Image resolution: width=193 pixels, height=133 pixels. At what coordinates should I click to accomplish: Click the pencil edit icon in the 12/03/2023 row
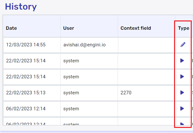pyautogui.click(x=183, y=45)
